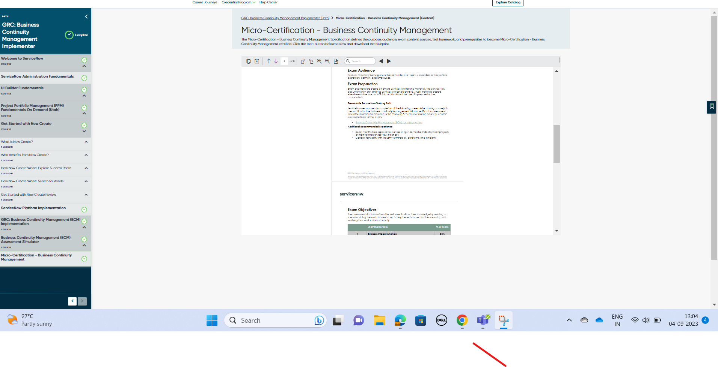Open weather widget showing 27°C
718x367 pixels.
[x=29, y=320]
